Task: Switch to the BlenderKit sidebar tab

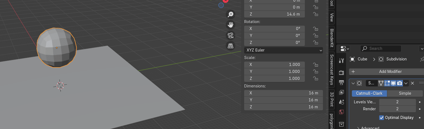Action: tap(332, 38)
